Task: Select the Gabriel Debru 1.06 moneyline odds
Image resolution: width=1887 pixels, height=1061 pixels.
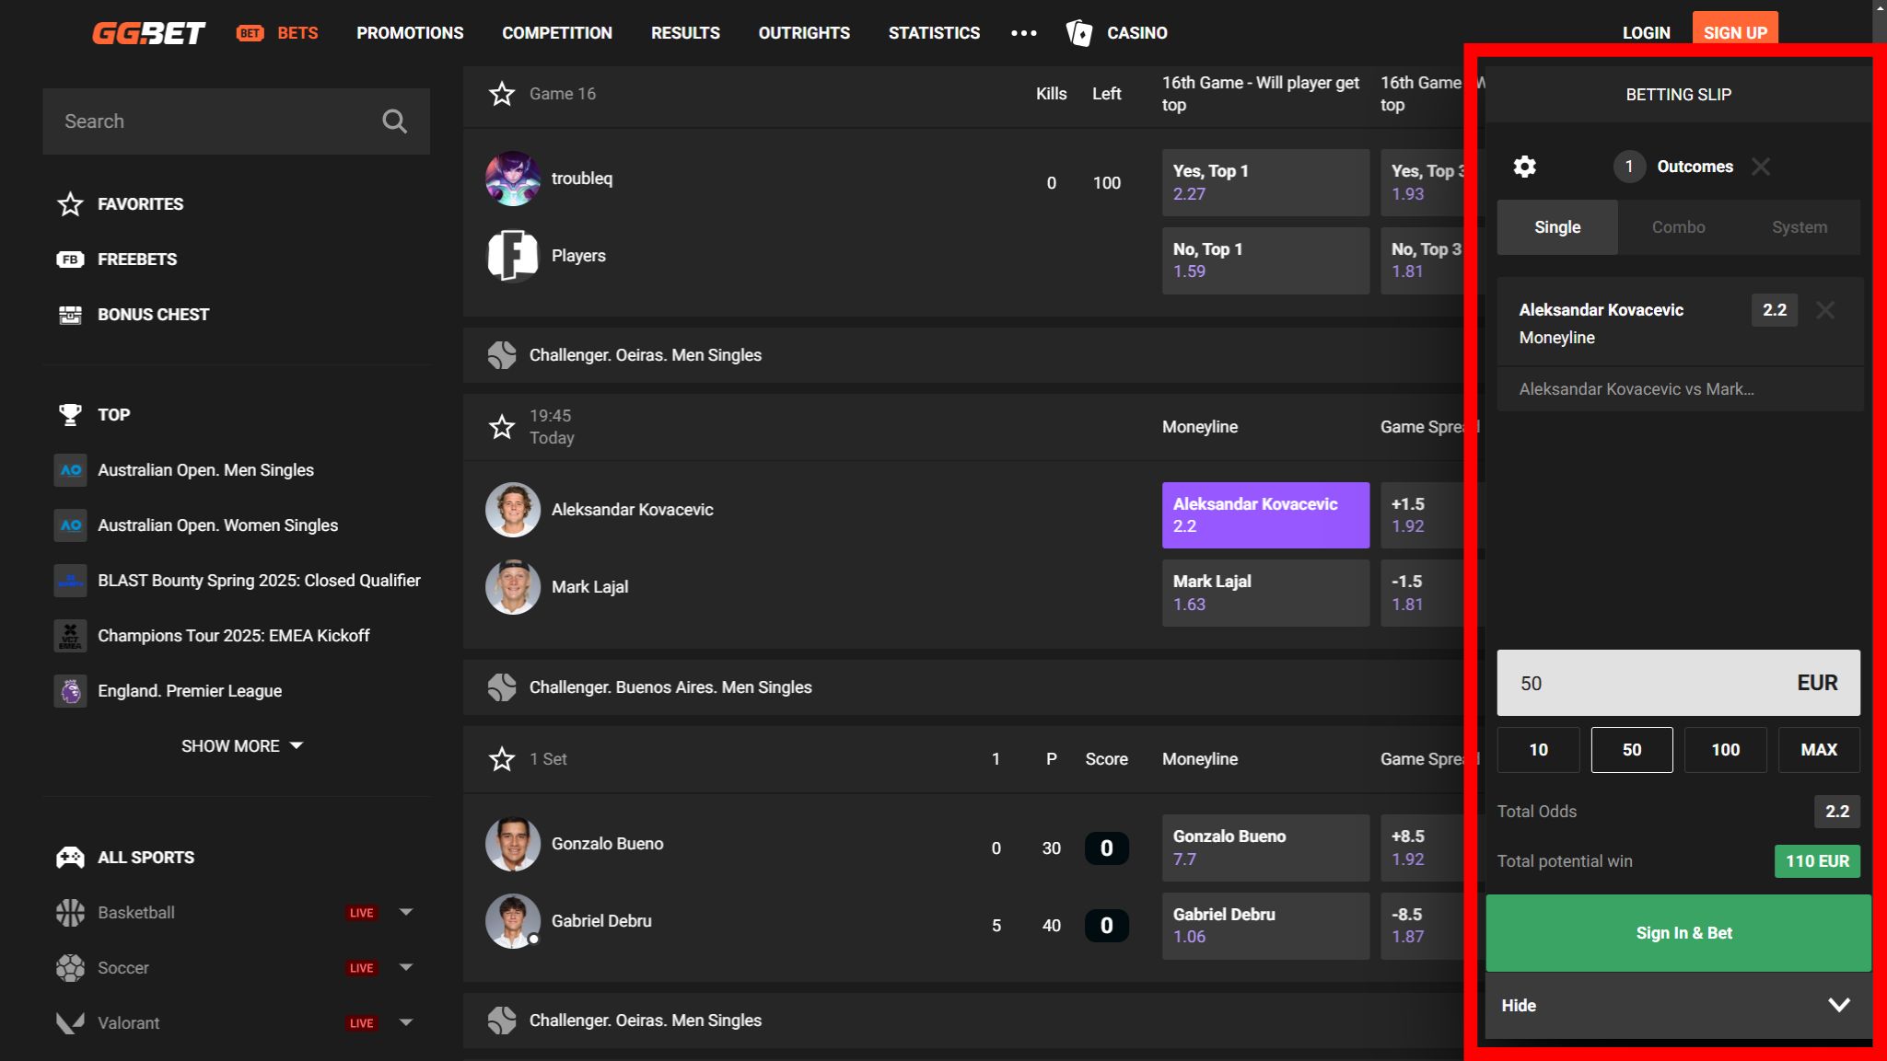Action: tap(1265, 926)
